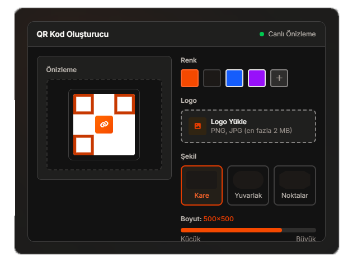Click the Önizleme panel heading

61,70
